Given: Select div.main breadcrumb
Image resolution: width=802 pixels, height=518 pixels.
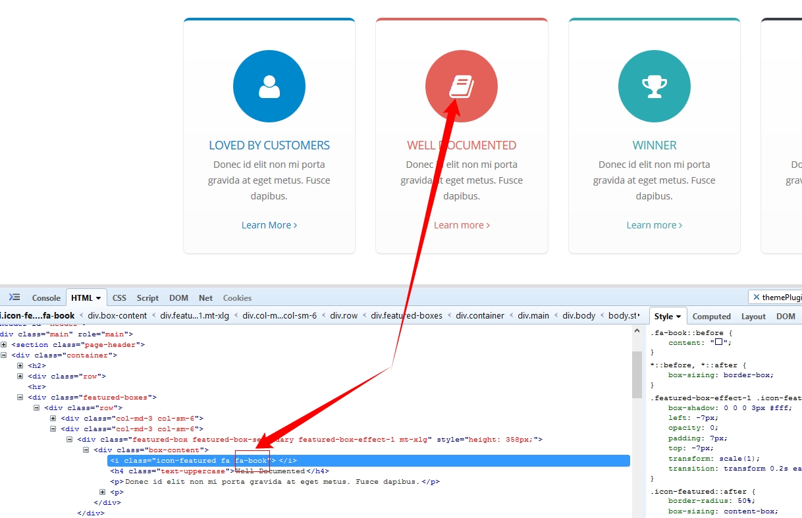Looking at the screenshot, I should [x=533, y=316].
